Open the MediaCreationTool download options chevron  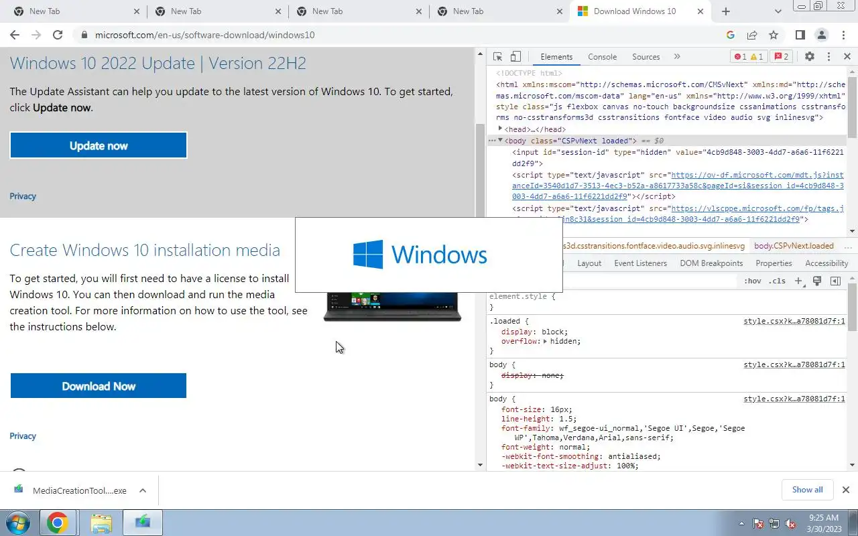point(143,490)
